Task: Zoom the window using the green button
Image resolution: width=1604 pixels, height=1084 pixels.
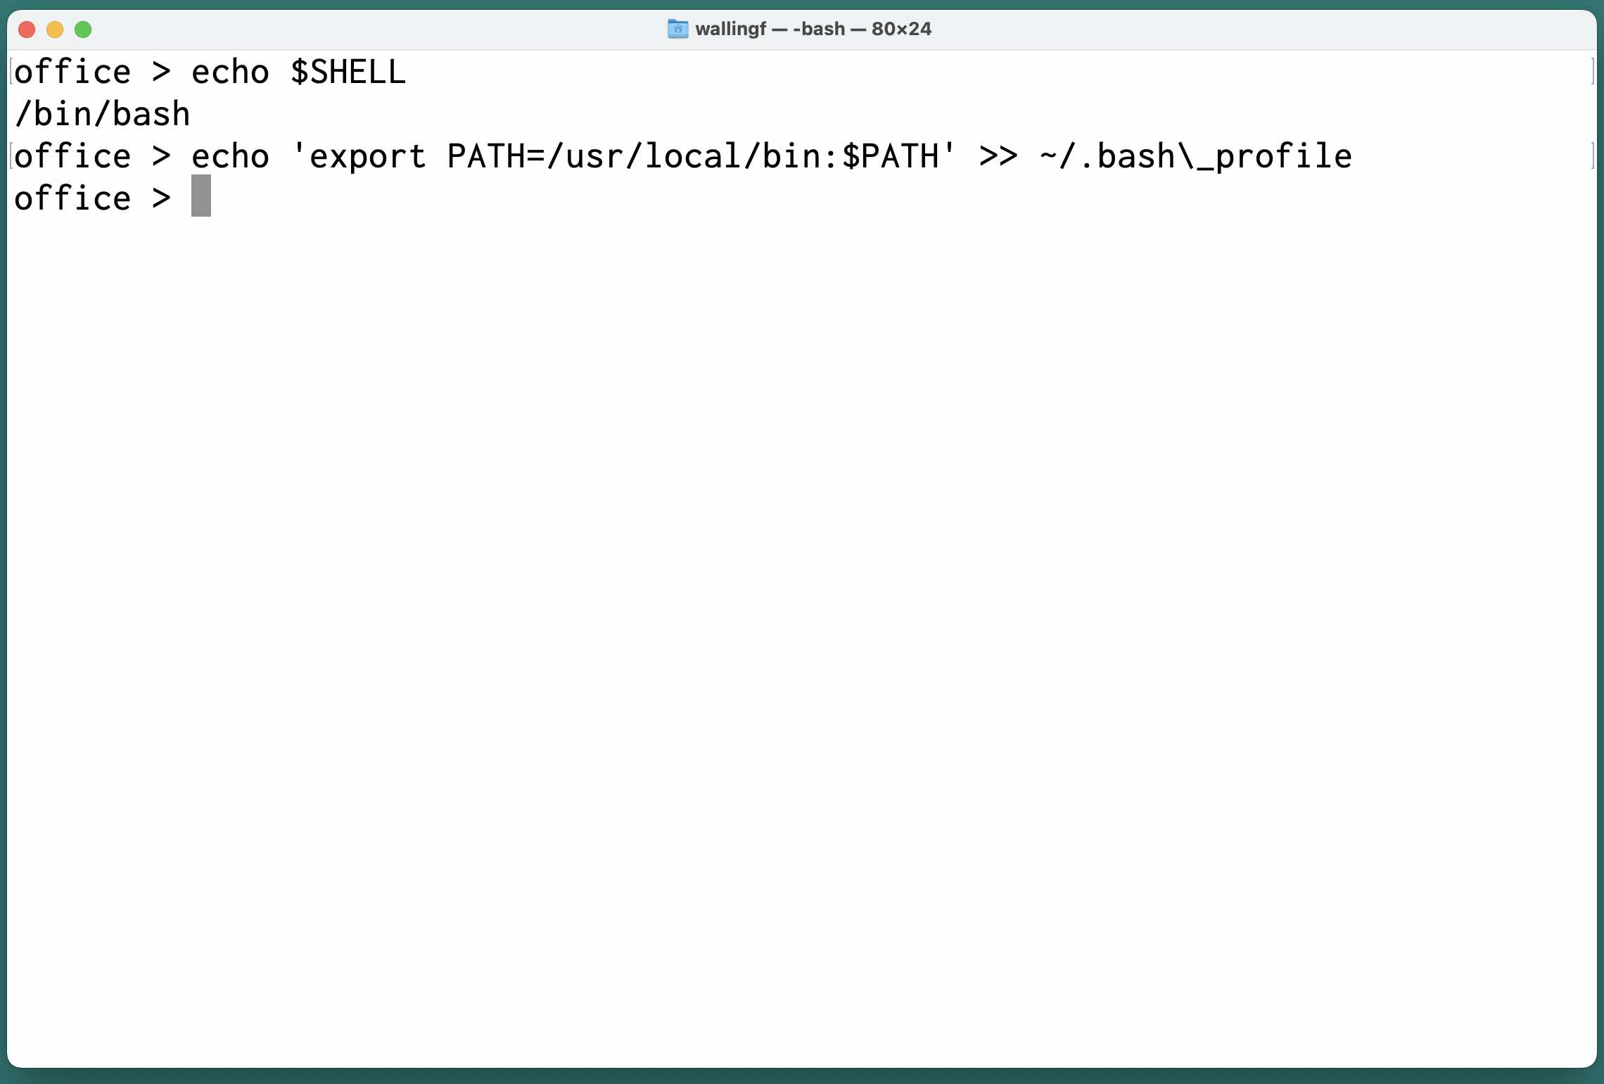Action: tap(83, 30)
